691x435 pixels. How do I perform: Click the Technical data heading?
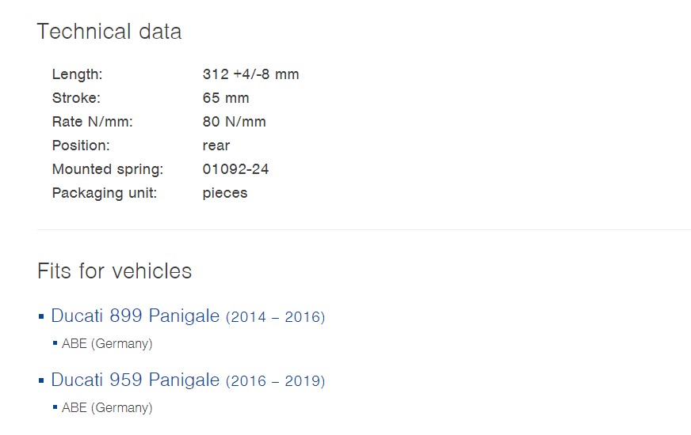[109, 32]
